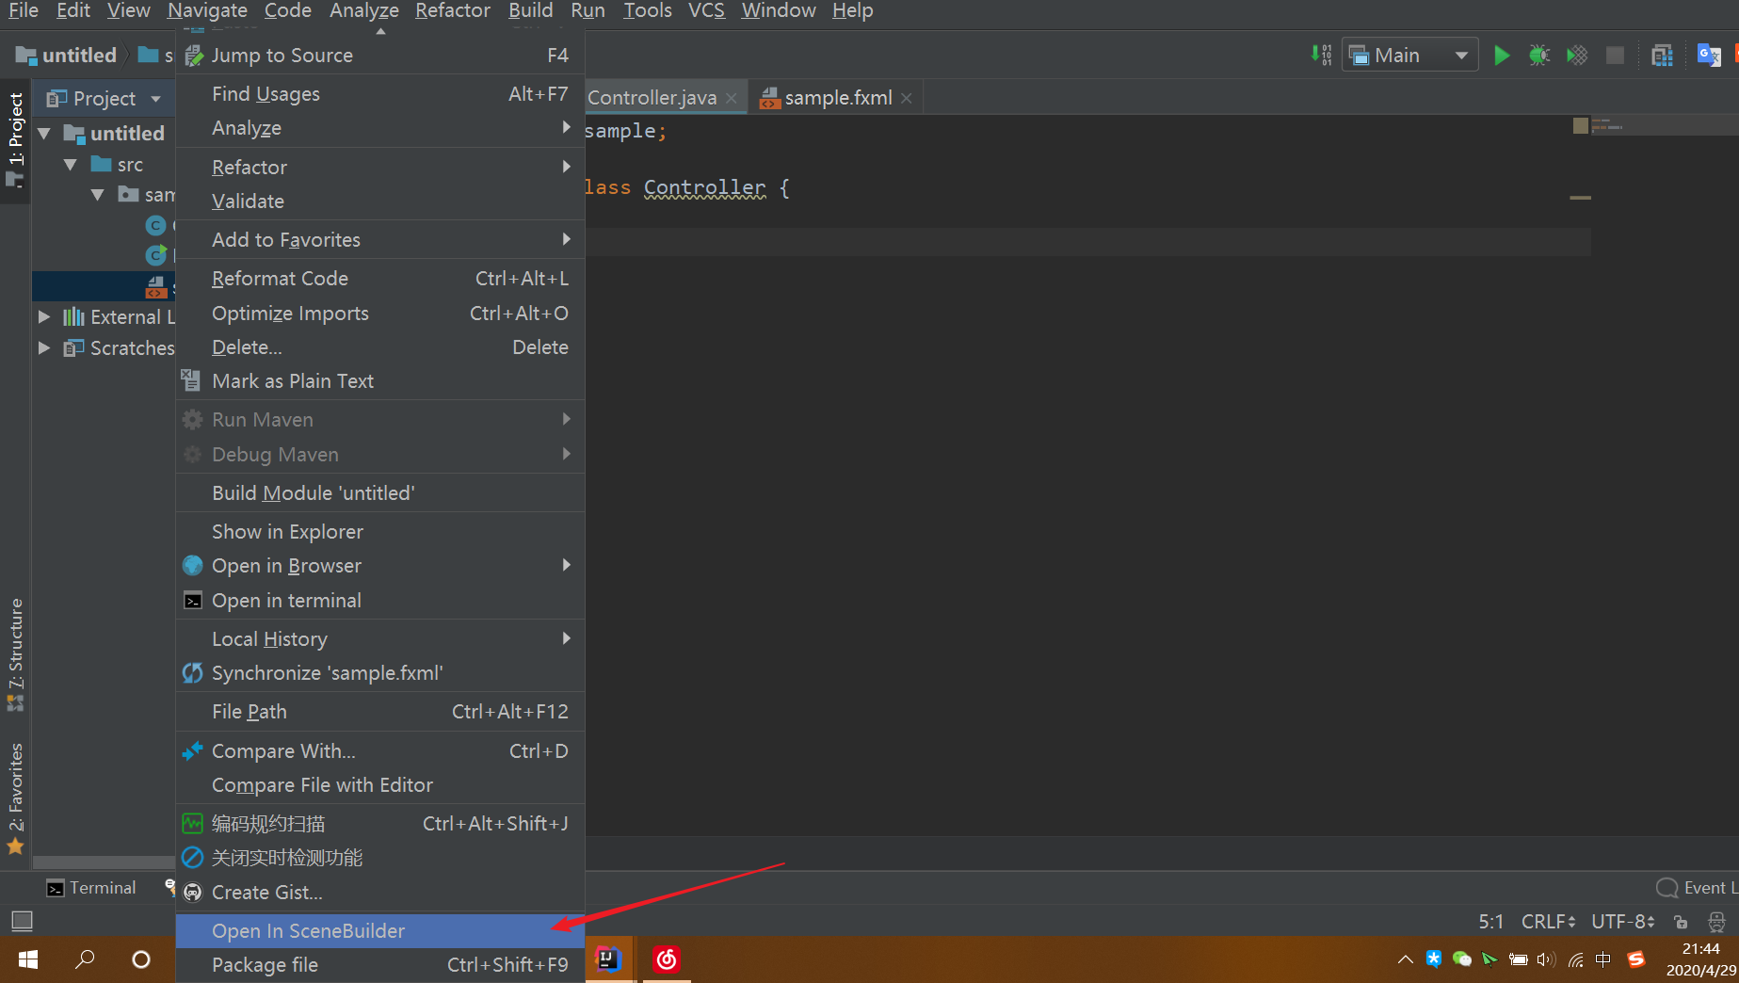Open the IntelliJ IDEA taskbar icon
Image resolution: width=1739 pixels, height=983 pixels.
[608, 959]
